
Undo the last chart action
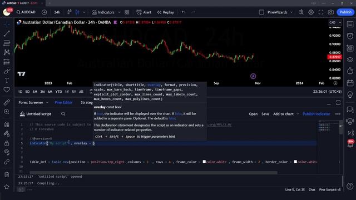tap(184, 12)
